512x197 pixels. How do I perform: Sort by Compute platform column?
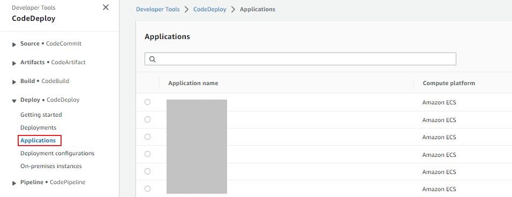[449, 83]
